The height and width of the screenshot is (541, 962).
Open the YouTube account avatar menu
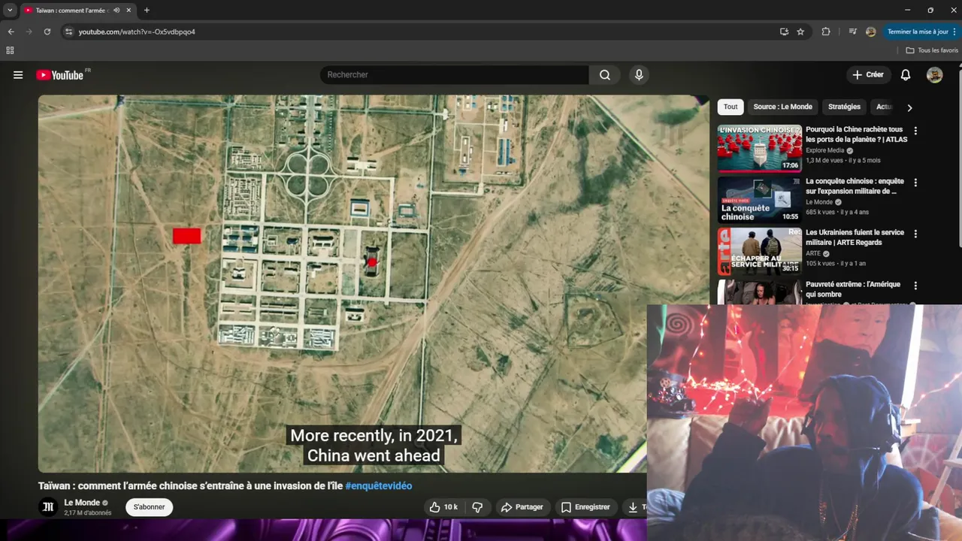tap(934, 75)
